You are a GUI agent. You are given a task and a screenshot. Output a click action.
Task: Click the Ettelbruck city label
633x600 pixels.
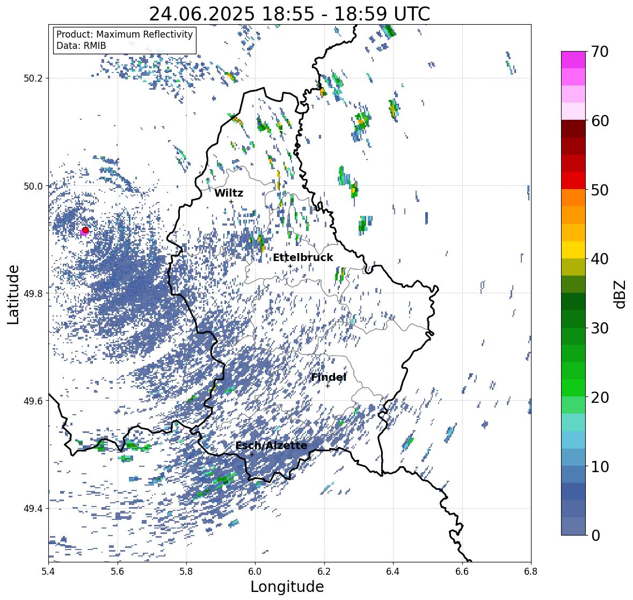[303, 258]
